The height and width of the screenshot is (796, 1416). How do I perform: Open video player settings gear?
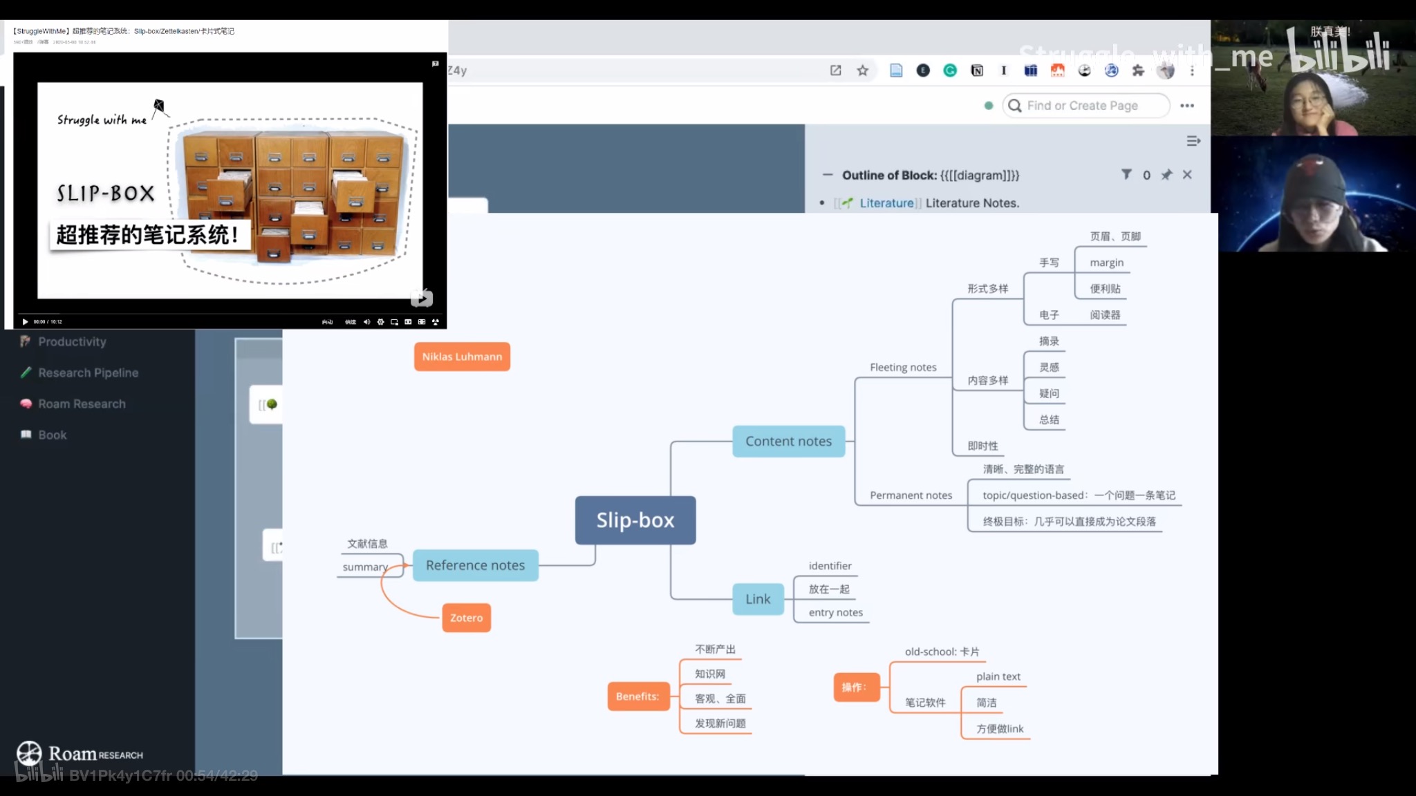click(x=380, y=322)
